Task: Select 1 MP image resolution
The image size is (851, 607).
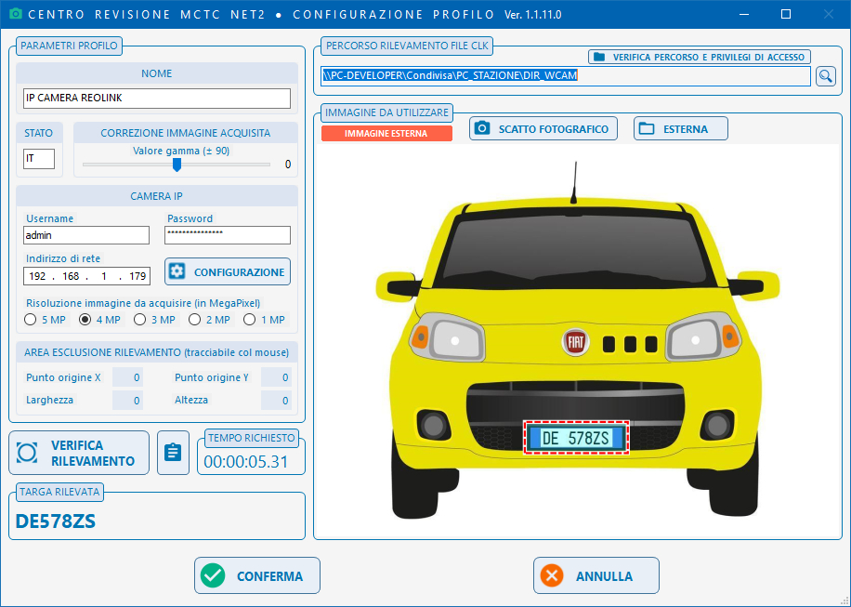Action: [x=250, y=320]
